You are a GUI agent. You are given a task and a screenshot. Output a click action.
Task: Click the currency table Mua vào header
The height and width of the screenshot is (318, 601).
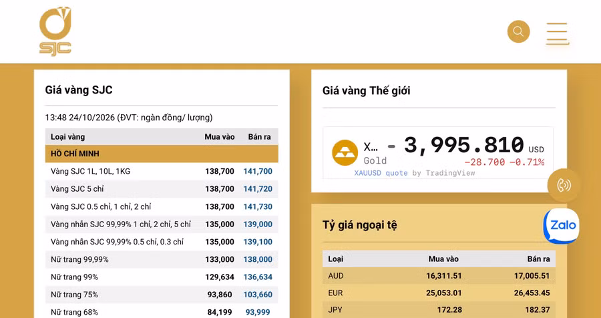(443, 259)
